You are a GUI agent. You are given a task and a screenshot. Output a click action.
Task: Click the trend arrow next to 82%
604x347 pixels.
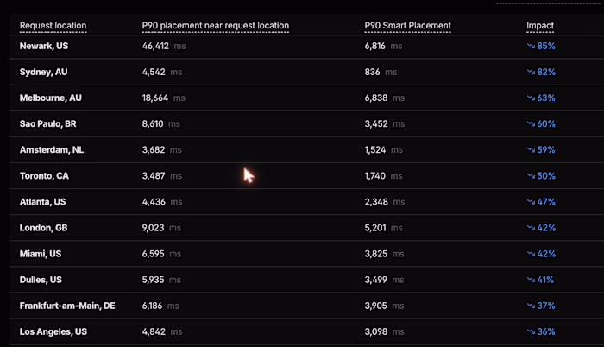[531, 73]
